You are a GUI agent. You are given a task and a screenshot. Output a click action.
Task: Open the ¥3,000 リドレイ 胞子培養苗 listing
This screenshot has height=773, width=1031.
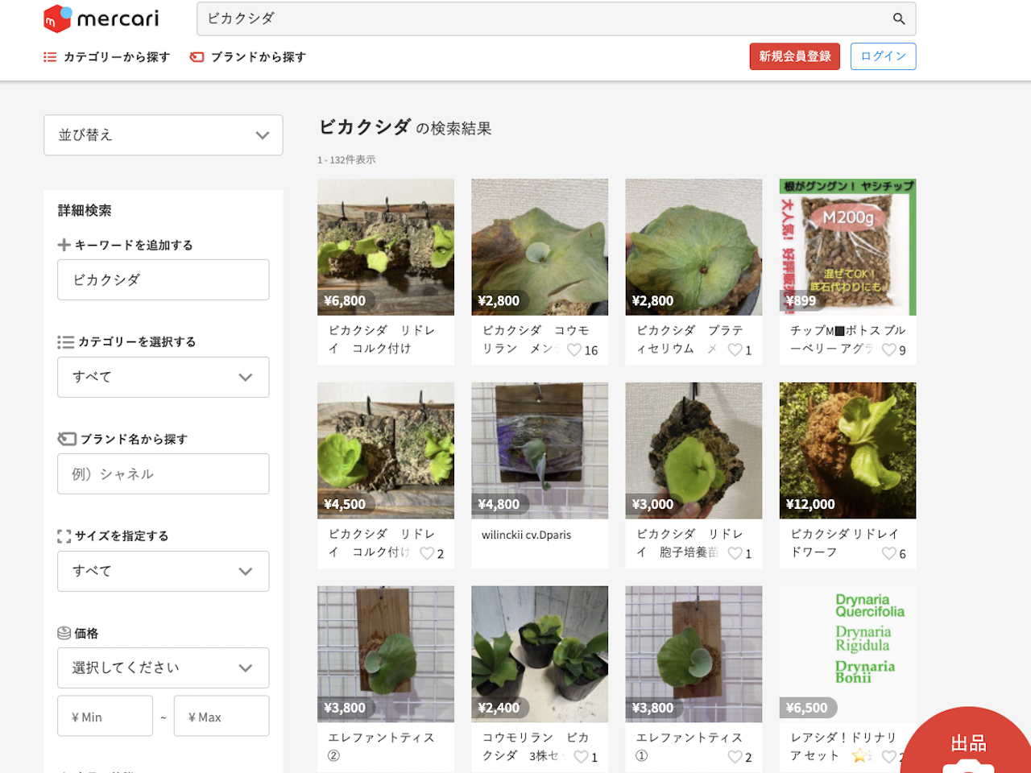click(694, 475)
